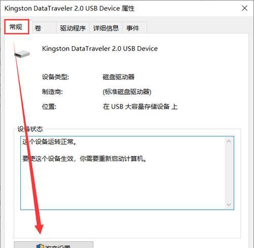Close the Kingston DataTraveler properties dialog

click(x=244, y=8)
